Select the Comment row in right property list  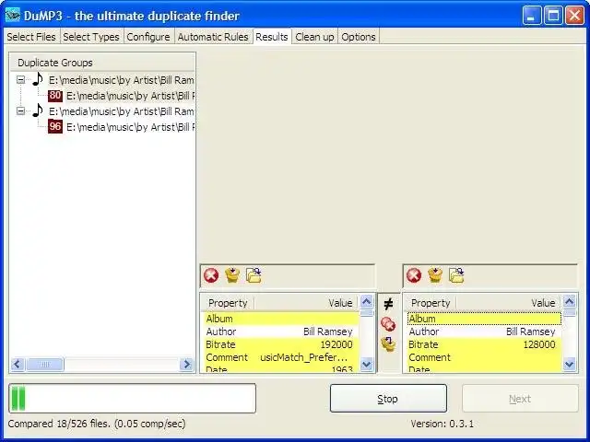click(484, 357)
